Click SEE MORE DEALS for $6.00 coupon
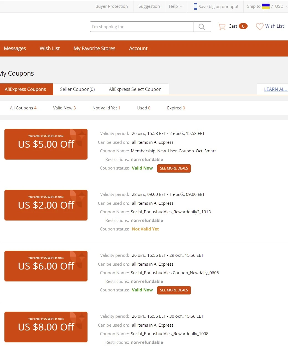Viewport: 288px width, 346px height. click(x=174, y=290)
